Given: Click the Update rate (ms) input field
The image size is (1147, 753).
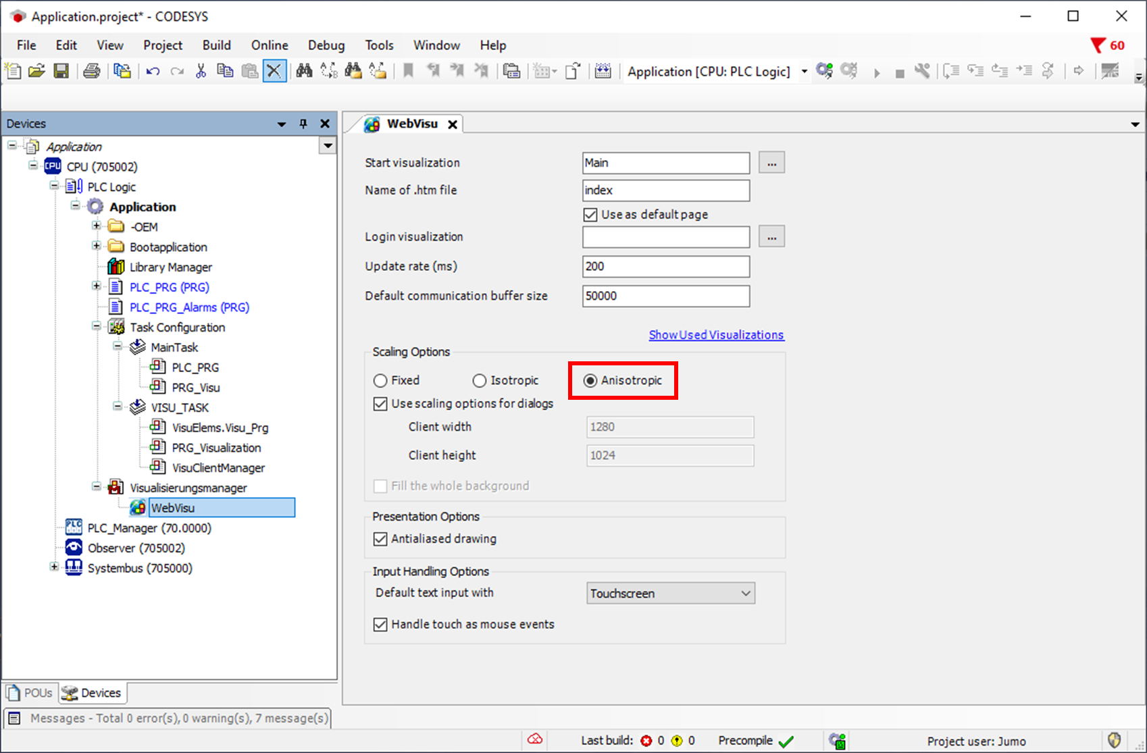Looking at the screenshot, I should [x=665, y=267].
